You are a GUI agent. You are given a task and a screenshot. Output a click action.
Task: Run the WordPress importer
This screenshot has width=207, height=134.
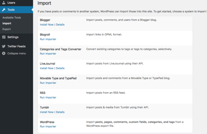tap(48, 126)
